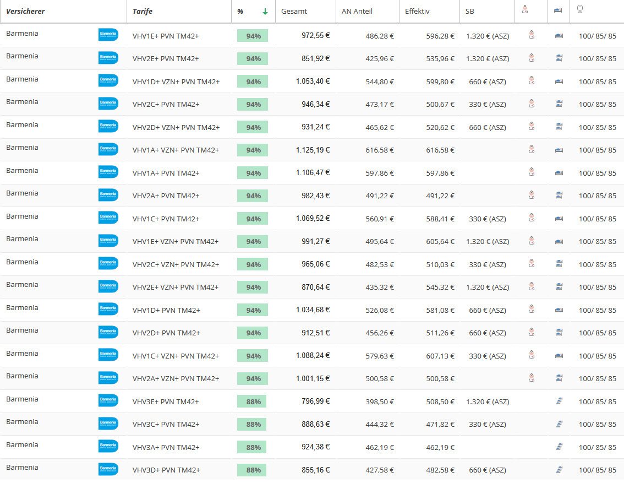Click bed icon in VHV3E+ PVN TM42+ row
Screen dimensions: 624x483
559,401
